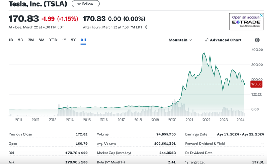Click the Previous Close value 172.82

pos(81,134)
